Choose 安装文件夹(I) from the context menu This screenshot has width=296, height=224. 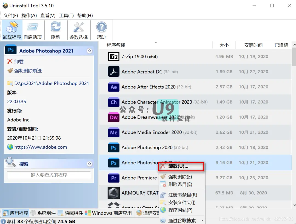182,203
